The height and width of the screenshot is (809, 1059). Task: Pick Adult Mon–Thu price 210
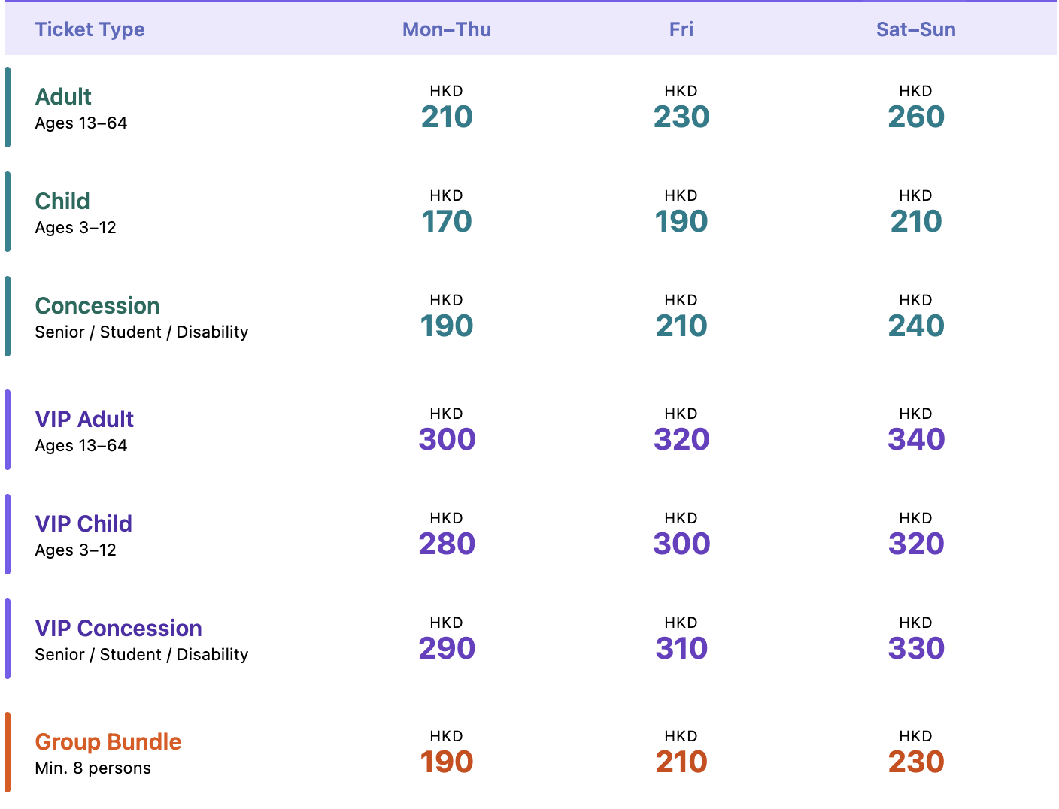tap(447, 117)
